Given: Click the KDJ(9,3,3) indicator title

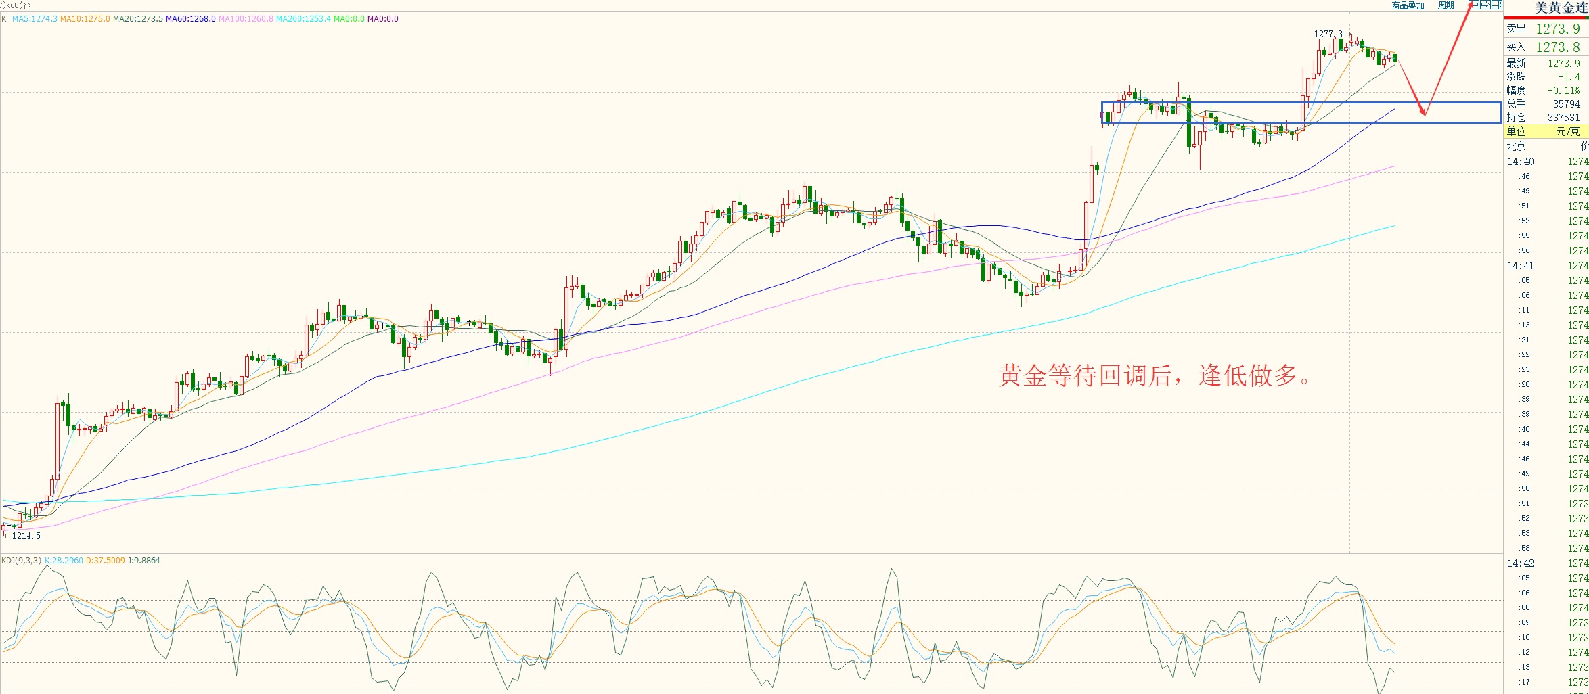Looking at the screenshot, I should click(21, 561).
